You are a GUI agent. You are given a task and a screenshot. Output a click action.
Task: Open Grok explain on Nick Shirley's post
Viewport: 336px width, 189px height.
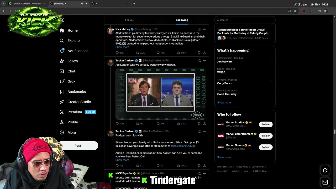tap(200, 29)
